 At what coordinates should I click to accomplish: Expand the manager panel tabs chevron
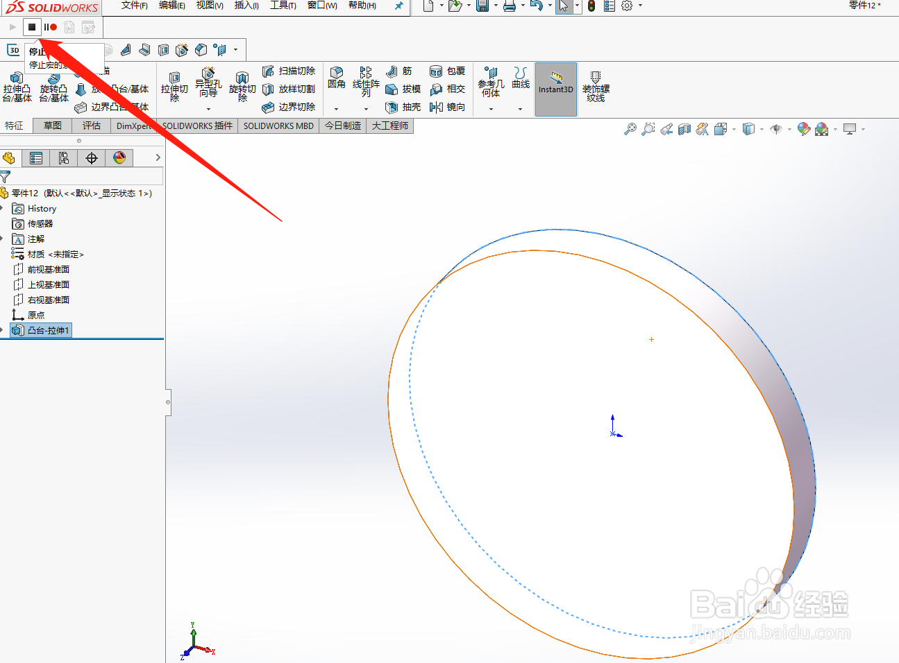tap(158, 158)
